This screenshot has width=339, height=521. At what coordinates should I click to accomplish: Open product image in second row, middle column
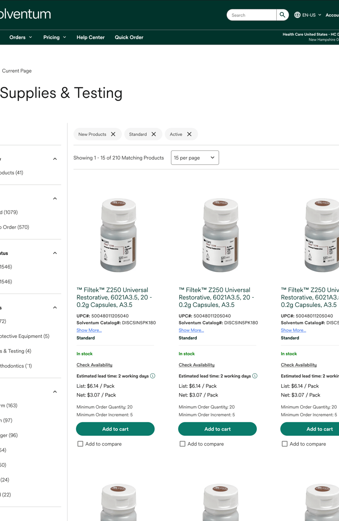click(221, 502)
